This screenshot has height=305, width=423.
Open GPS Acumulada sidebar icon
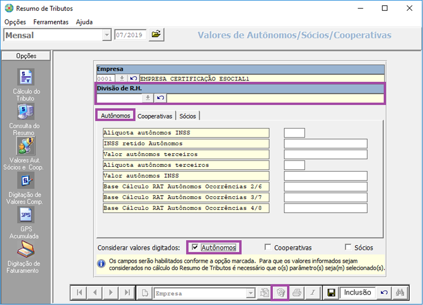click(26, 215)
